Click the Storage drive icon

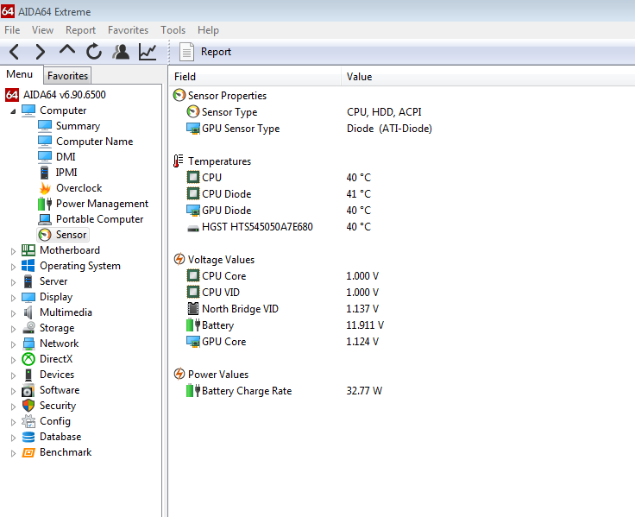click(28, 328)
